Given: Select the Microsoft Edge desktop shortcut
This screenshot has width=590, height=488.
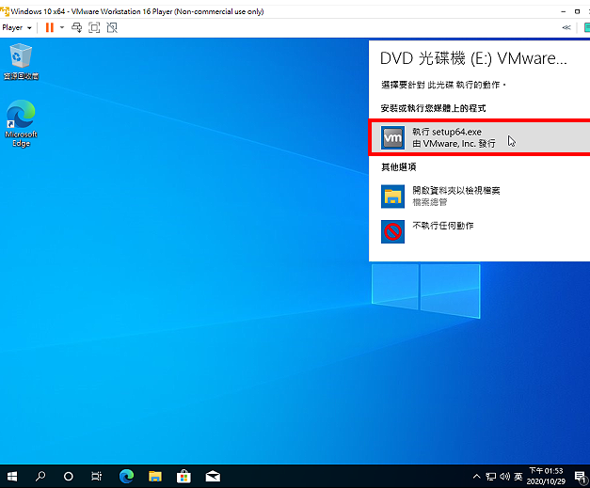Looking at the screenshot, I should (21, 123).
